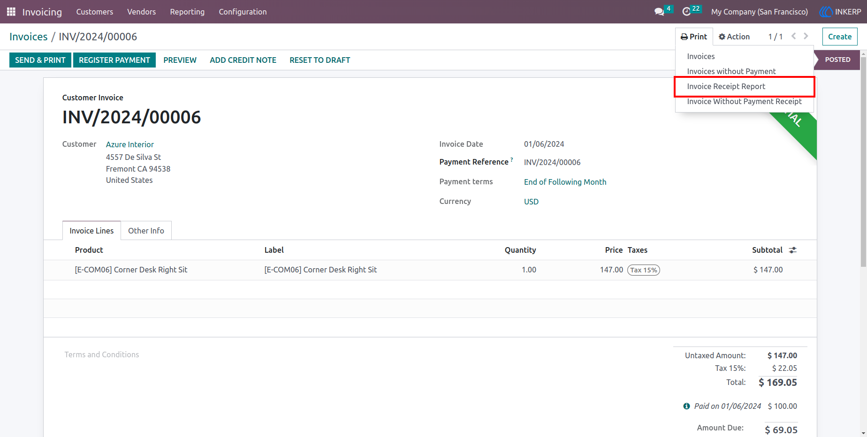Image resolution: width=867 pixels, height=437 pixels.
Task: Open the USD currency link
Action: point(531,202)
